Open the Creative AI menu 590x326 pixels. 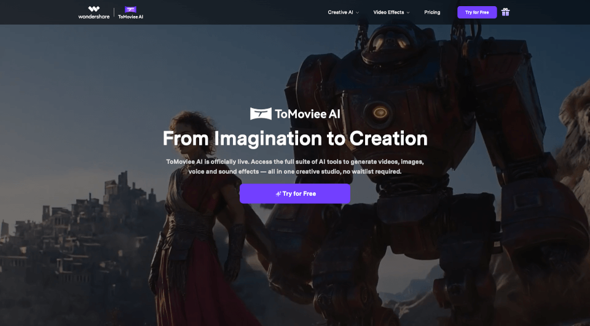point(340,12)
